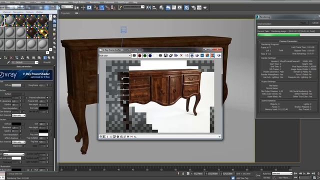Toggle the Affect shadows checkbox
Viewport: 320px width, 180px height.
coord(20,138)
